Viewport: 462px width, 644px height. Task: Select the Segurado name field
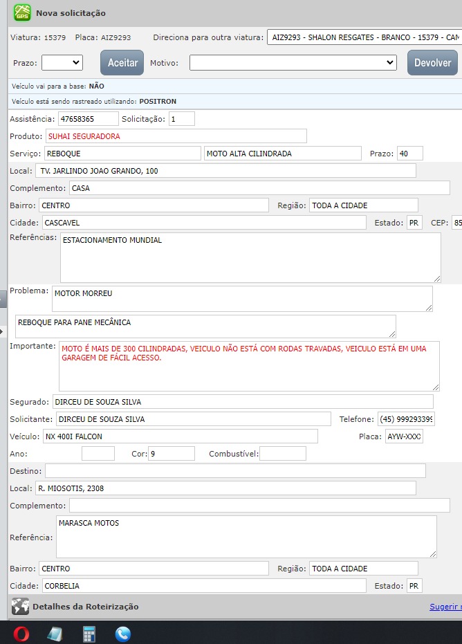pos(242,402)
